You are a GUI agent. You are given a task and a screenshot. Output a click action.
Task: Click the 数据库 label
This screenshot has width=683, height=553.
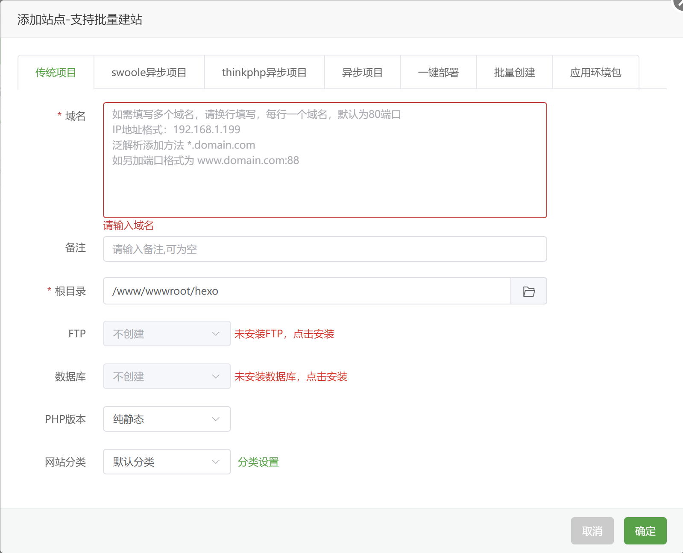click(70, 377)
